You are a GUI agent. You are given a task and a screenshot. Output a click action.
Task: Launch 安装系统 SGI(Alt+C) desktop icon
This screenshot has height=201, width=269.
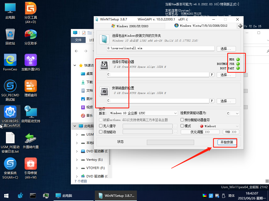click(x=10, y=169)
